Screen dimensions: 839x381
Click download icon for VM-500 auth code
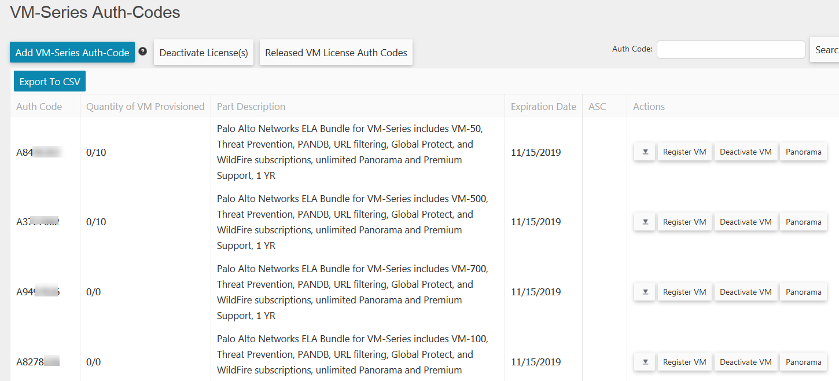click(645, 222)
